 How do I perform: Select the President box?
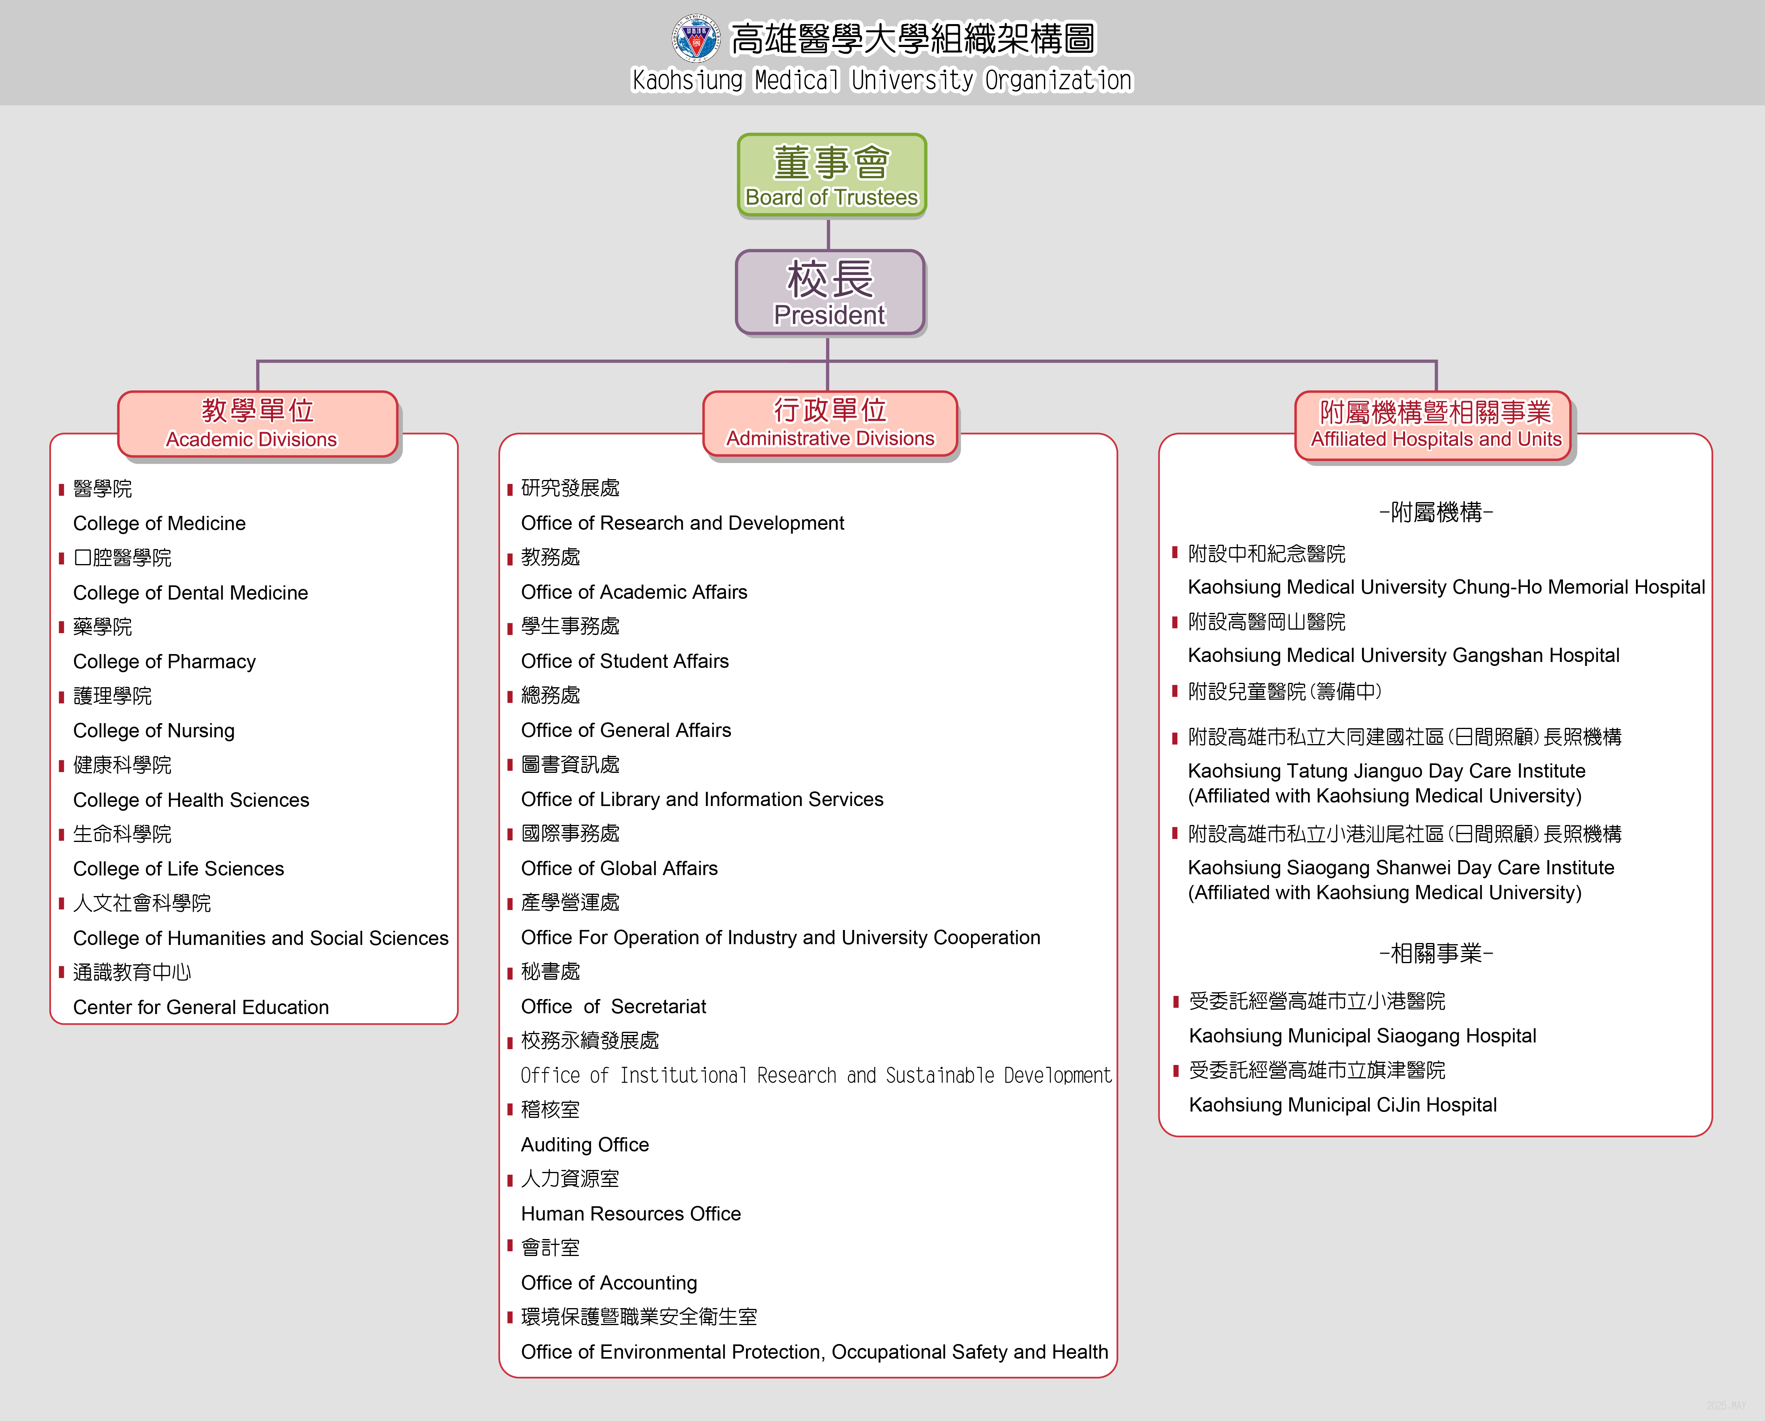(830, 292)
